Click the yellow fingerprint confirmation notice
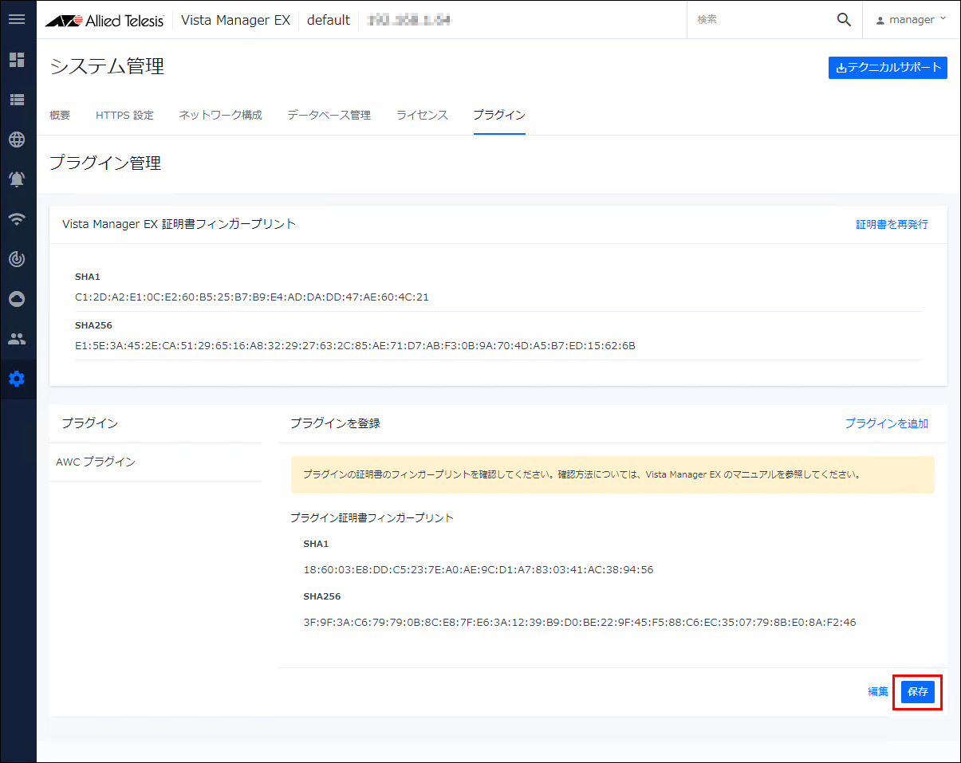 click(x=612, y=474)
